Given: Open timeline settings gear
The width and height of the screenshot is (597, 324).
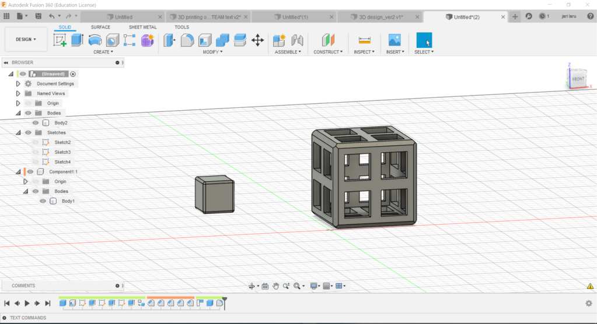Looking at the screenshot, I should 589,303.
